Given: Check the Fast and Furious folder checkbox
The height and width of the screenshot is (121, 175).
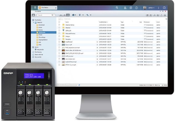Looking at the screenshot, I should click(59, 33).
